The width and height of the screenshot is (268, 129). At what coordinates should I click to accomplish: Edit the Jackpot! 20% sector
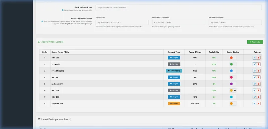[255, 84]
